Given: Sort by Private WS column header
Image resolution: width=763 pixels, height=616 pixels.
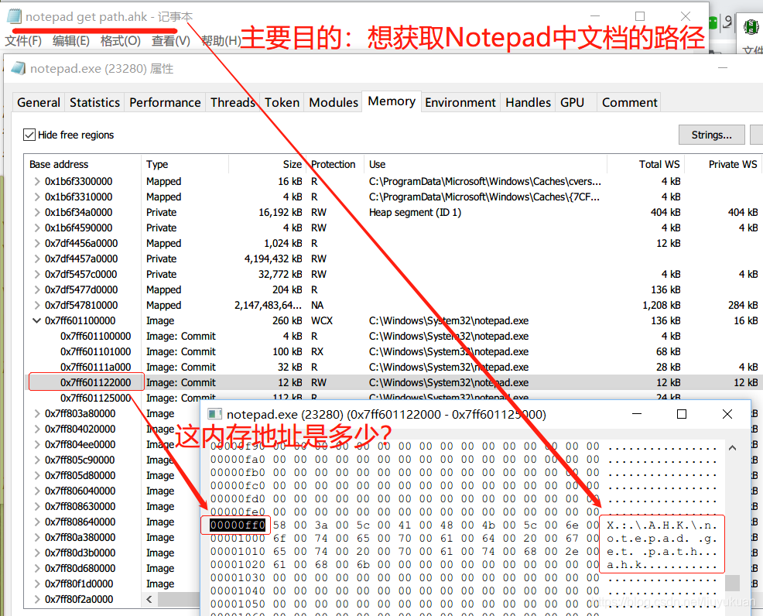Looking at the screenshot, I should pos(724,165).
